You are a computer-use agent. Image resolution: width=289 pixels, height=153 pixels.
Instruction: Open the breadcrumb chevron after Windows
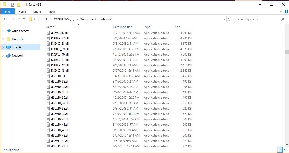[96, 19]
